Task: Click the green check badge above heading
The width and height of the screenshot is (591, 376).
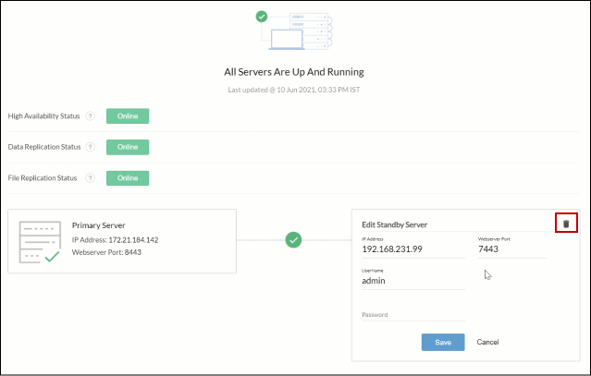Action: pos(262,16)
